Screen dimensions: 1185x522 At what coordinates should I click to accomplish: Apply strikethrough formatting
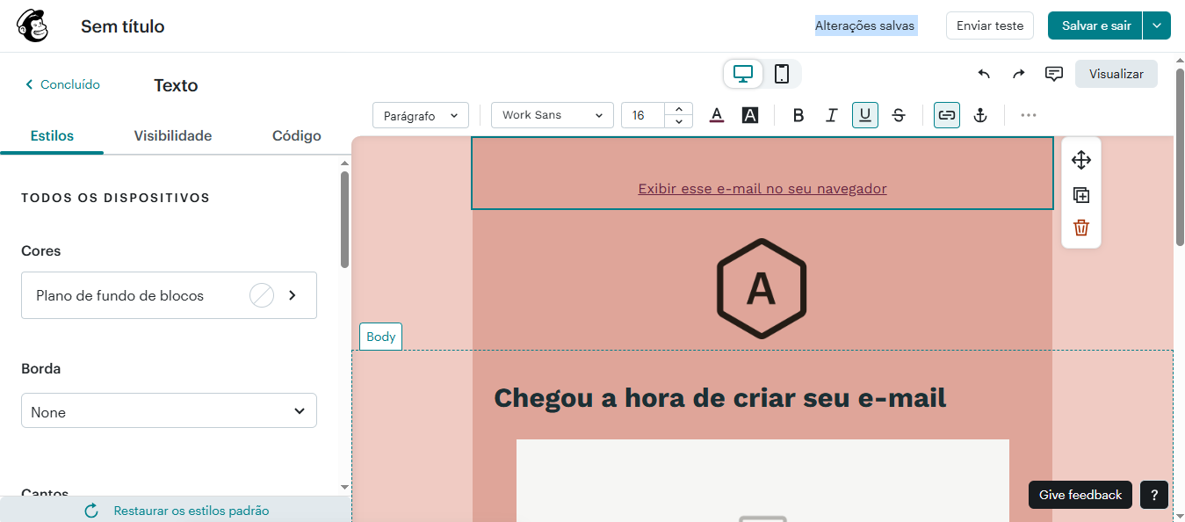tap(898, 115)
